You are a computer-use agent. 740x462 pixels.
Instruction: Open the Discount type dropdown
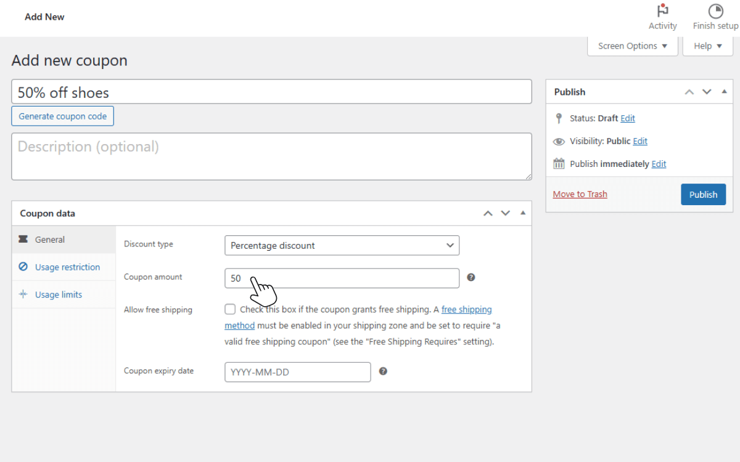342,245
